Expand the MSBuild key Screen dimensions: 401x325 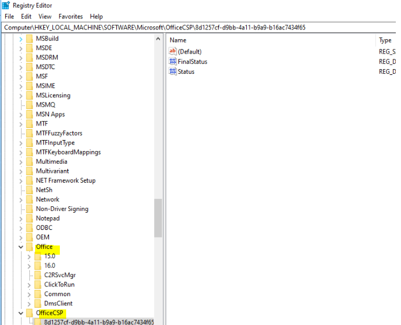(x=21, y=39)
